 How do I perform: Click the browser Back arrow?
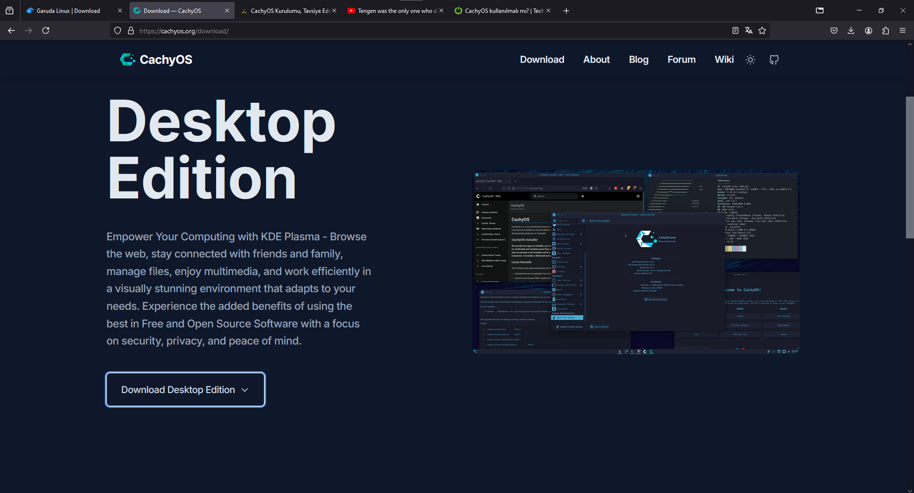tap(11, 30)
